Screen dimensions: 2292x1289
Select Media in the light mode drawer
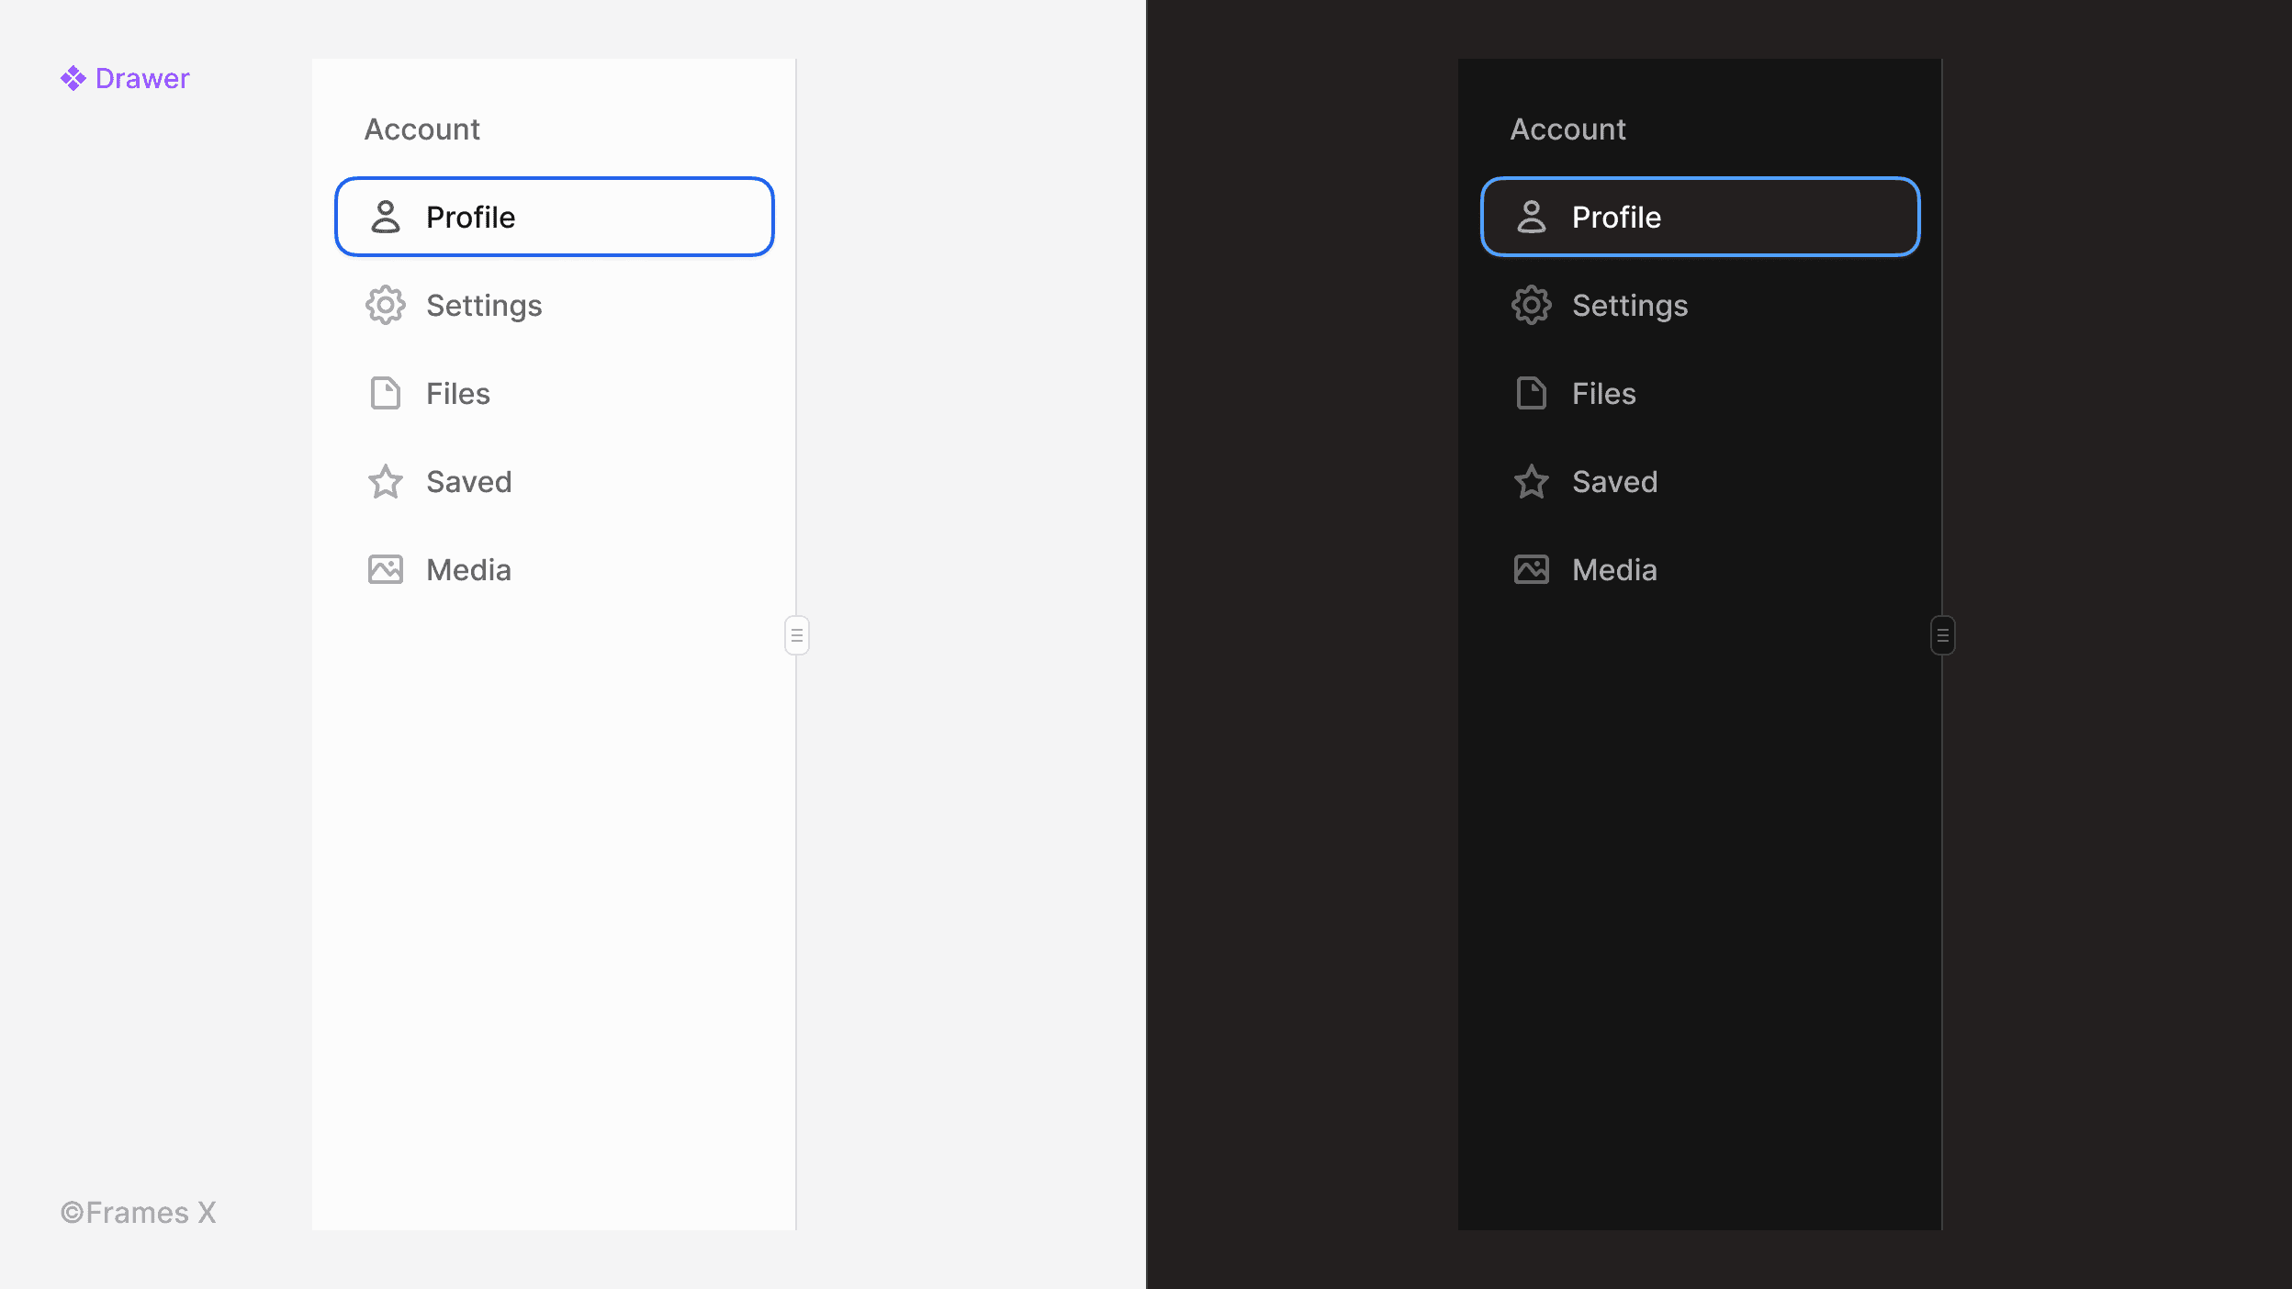[467, 570]
